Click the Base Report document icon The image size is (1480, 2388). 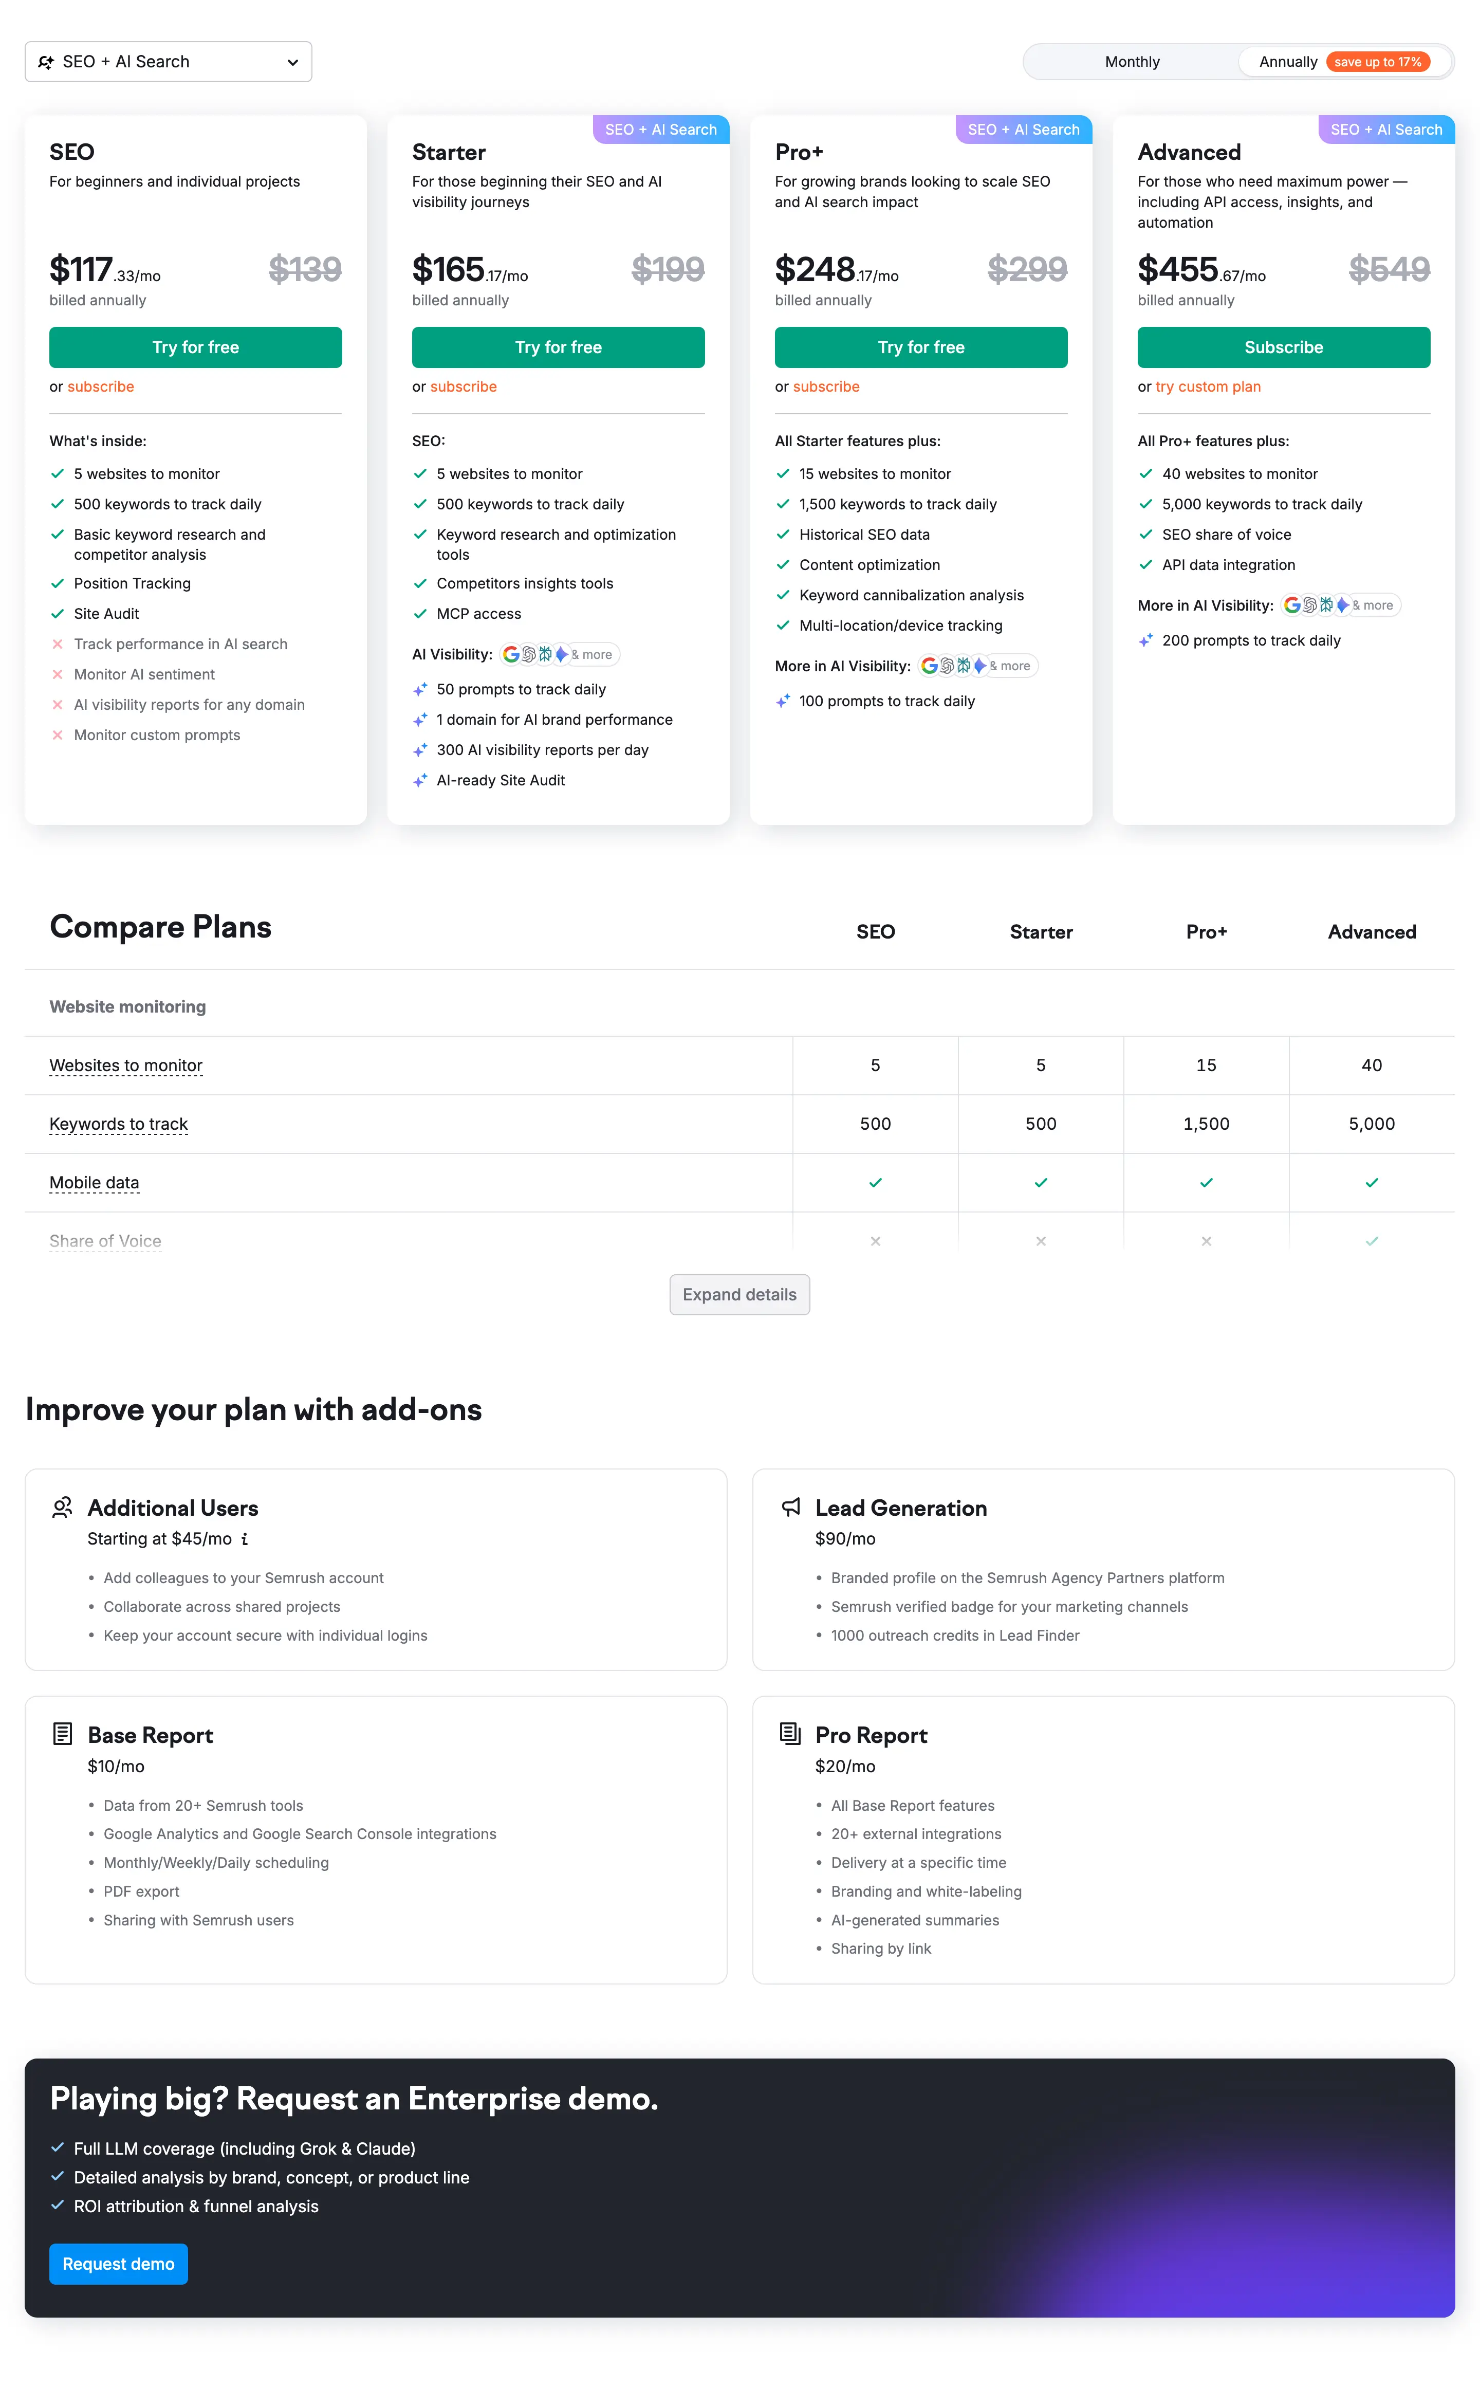pos(62,1734)
